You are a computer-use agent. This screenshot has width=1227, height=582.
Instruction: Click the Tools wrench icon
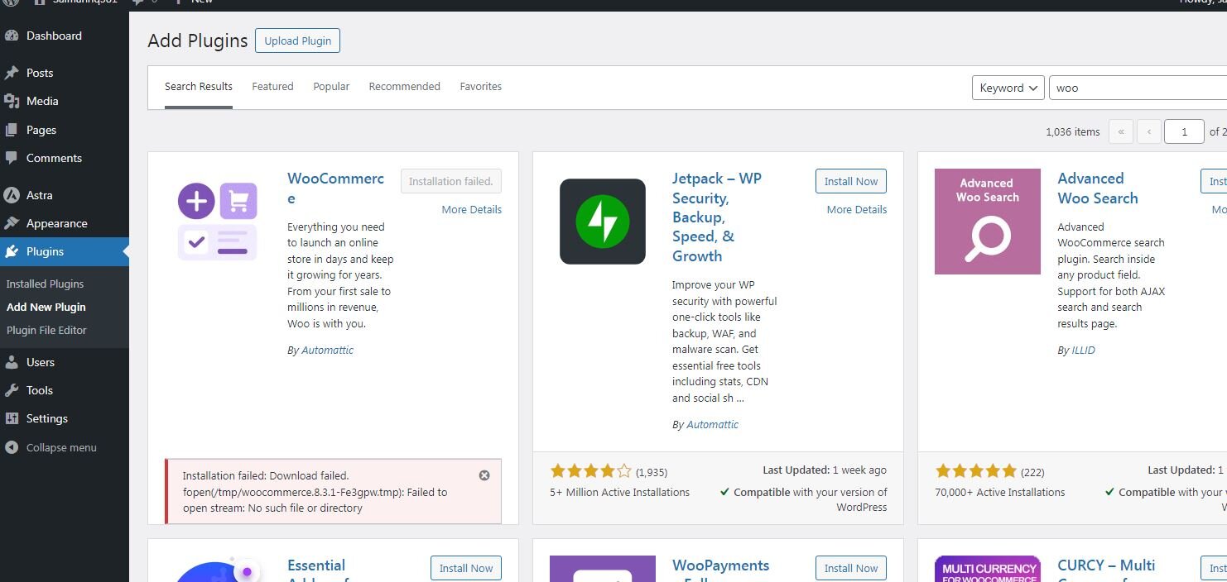pos(12,390)
